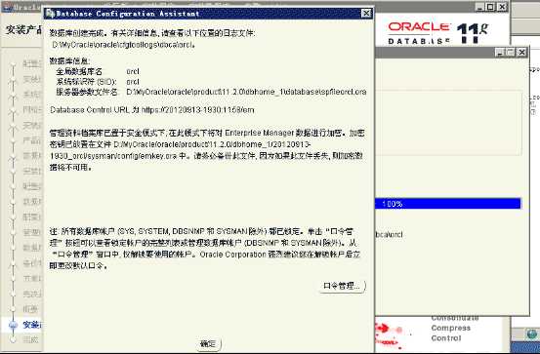Click the active step bullet icon
Screen dimensions: 540x354
tap(13, 325)
